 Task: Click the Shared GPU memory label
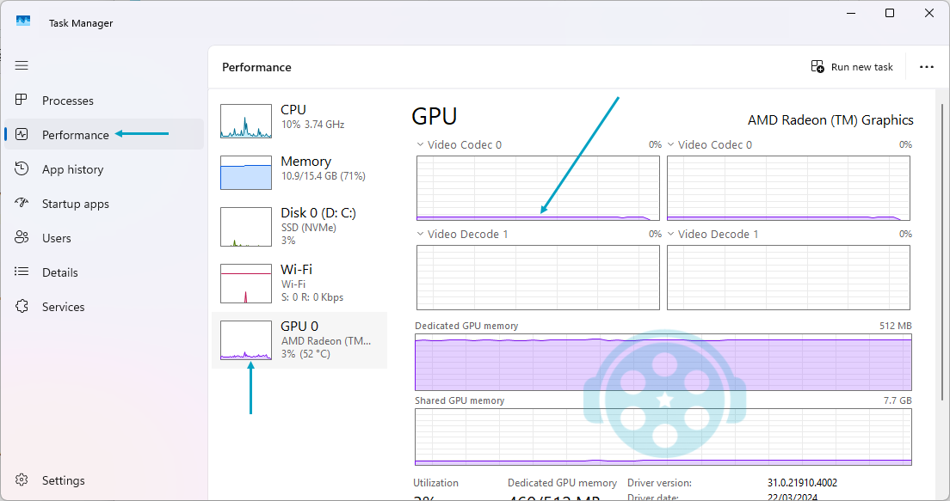coord(460,400)
